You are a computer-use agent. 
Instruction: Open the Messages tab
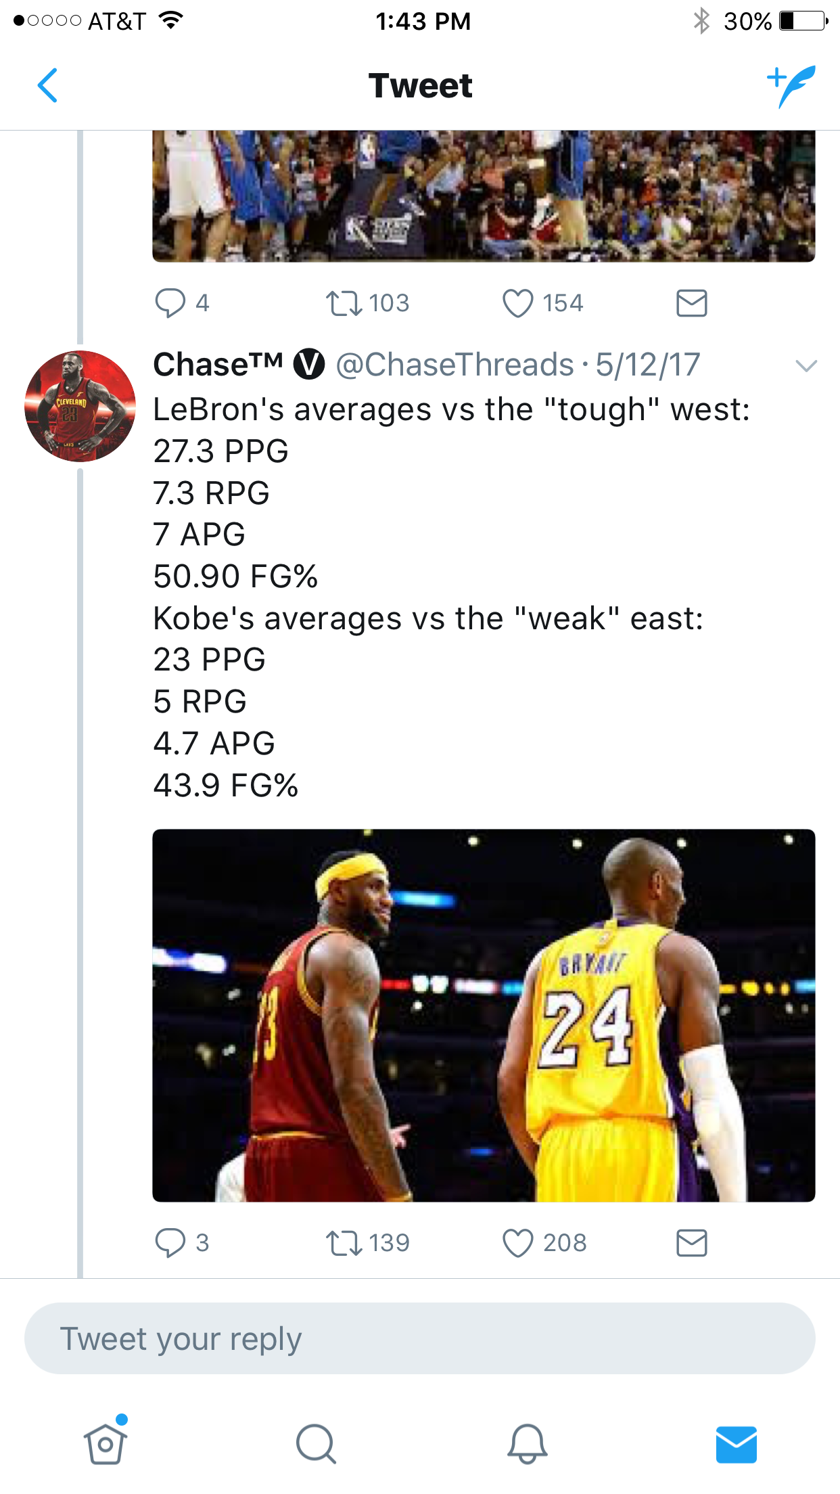pyautogui.click(x=736, y=1443)
